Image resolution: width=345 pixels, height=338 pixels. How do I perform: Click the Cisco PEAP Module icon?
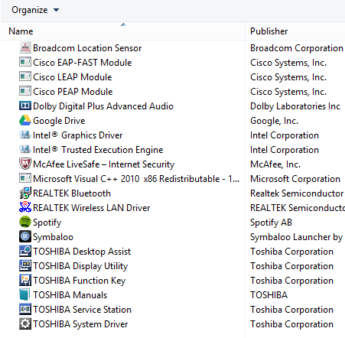[x=25, y=91]
